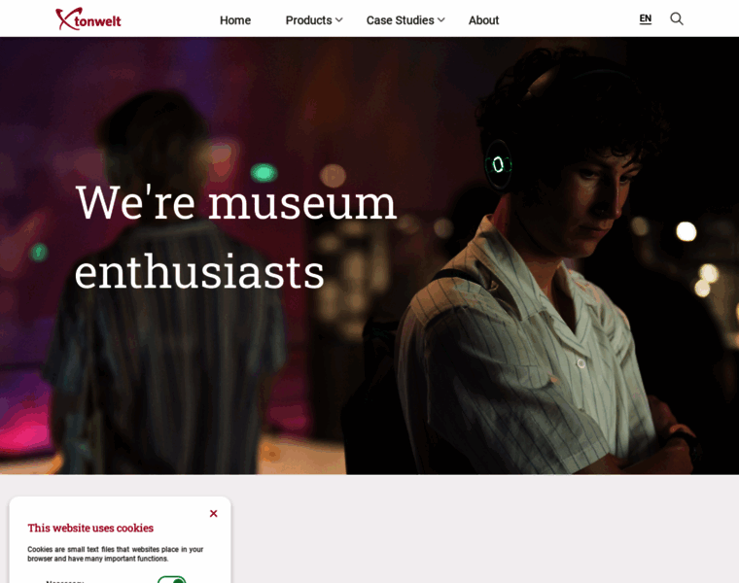Open the search magnifier icon

pos(677,18)
